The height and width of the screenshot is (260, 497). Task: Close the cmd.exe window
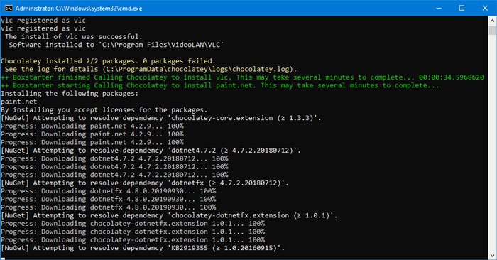point(485,9)
